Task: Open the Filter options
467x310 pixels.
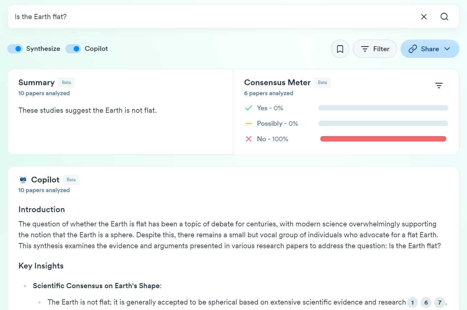Action: click(x=375, y=49)
